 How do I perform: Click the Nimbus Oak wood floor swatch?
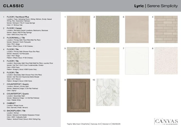(78, 29)
